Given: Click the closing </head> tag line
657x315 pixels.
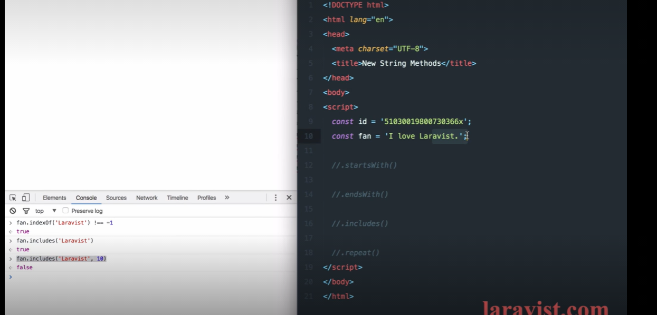Looking at the screenshot, I should 338,78.
